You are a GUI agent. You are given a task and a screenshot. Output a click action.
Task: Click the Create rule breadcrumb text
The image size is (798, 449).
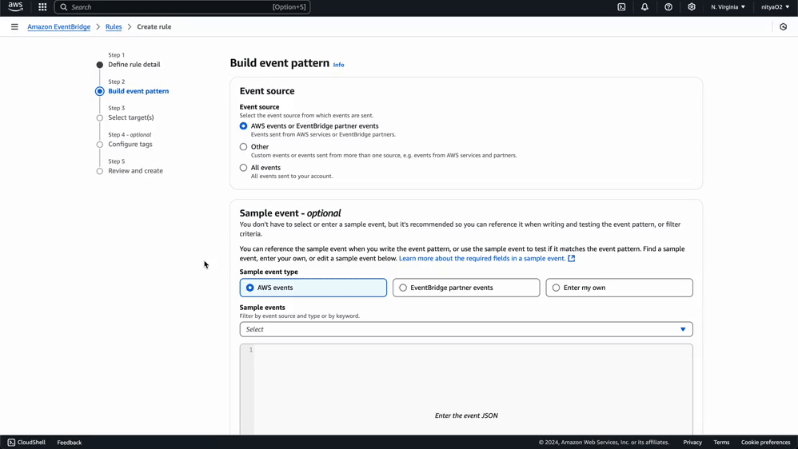154,27
